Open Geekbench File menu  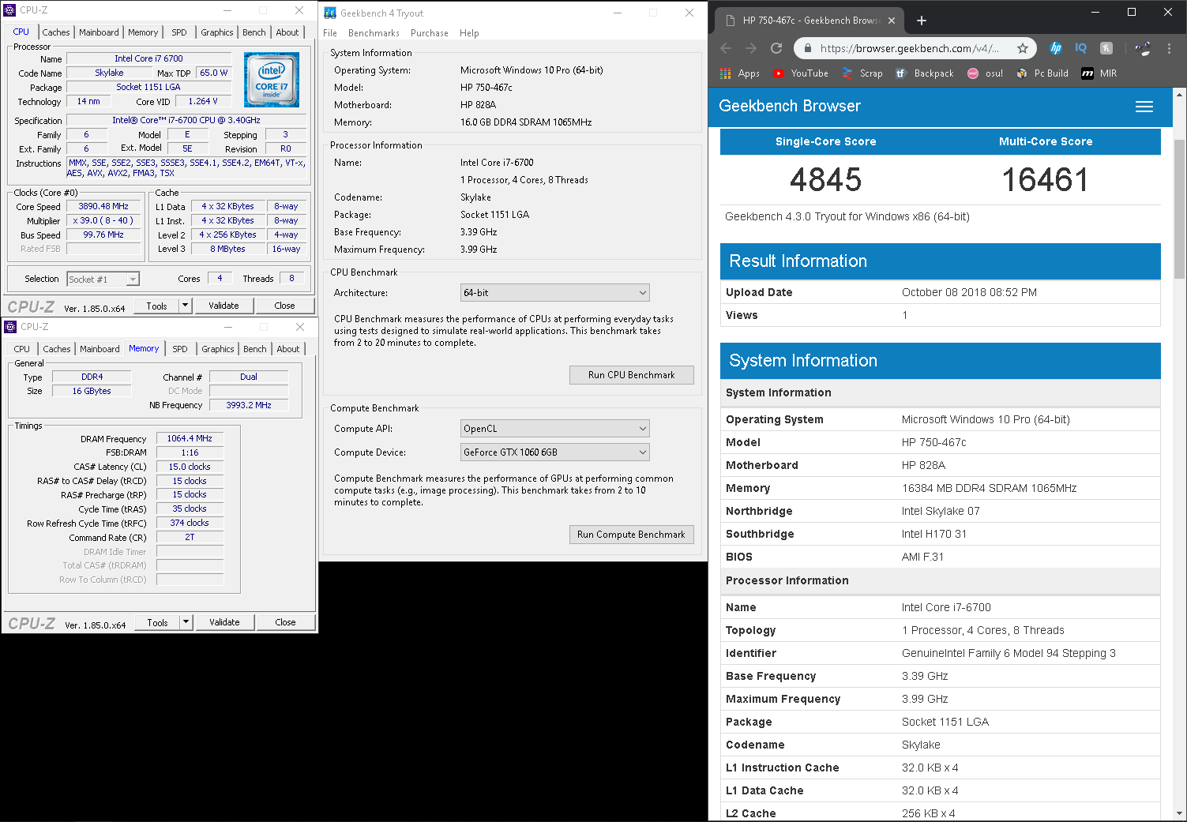coord(330,33)
